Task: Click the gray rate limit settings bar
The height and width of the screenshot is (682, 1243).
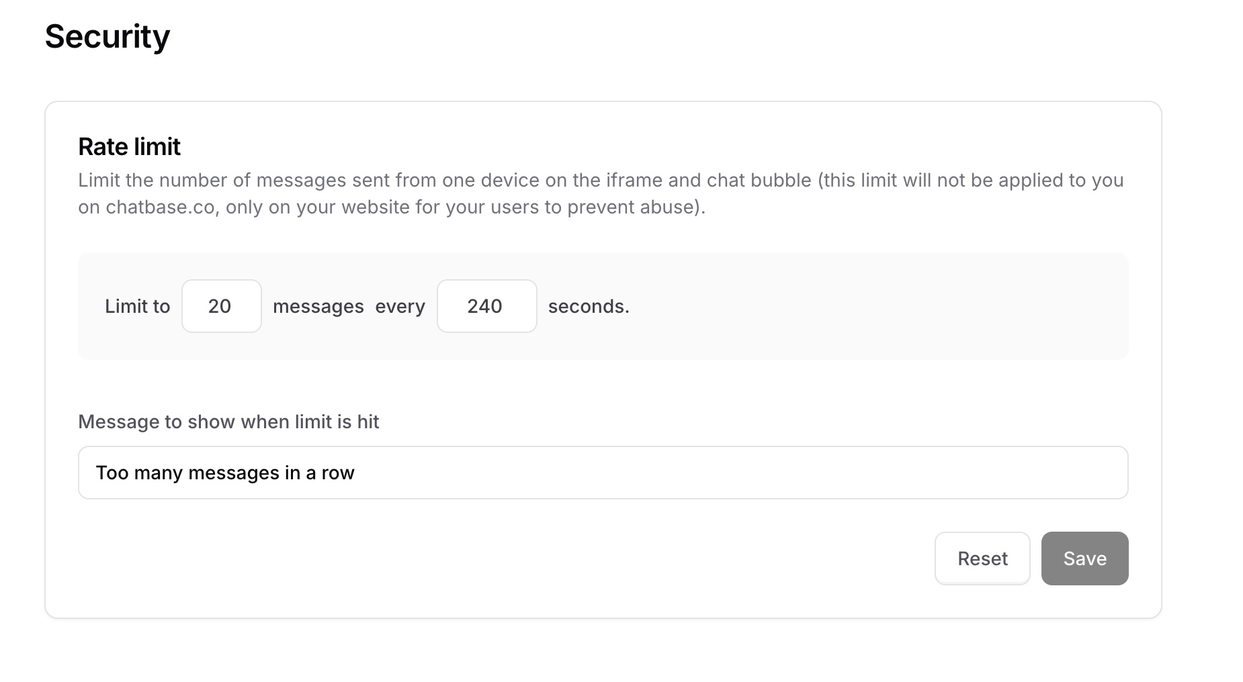Action: (x=873, y=306)
